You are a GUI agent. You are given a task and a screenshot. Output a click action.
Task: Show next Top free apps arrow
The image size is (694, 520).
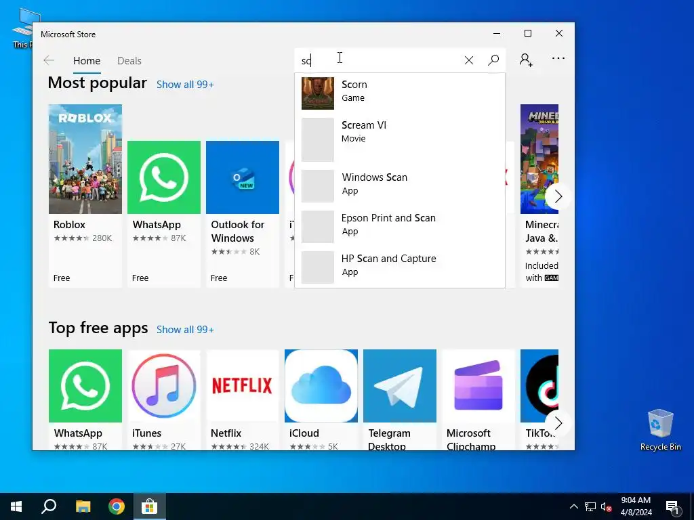click(558, 423)
